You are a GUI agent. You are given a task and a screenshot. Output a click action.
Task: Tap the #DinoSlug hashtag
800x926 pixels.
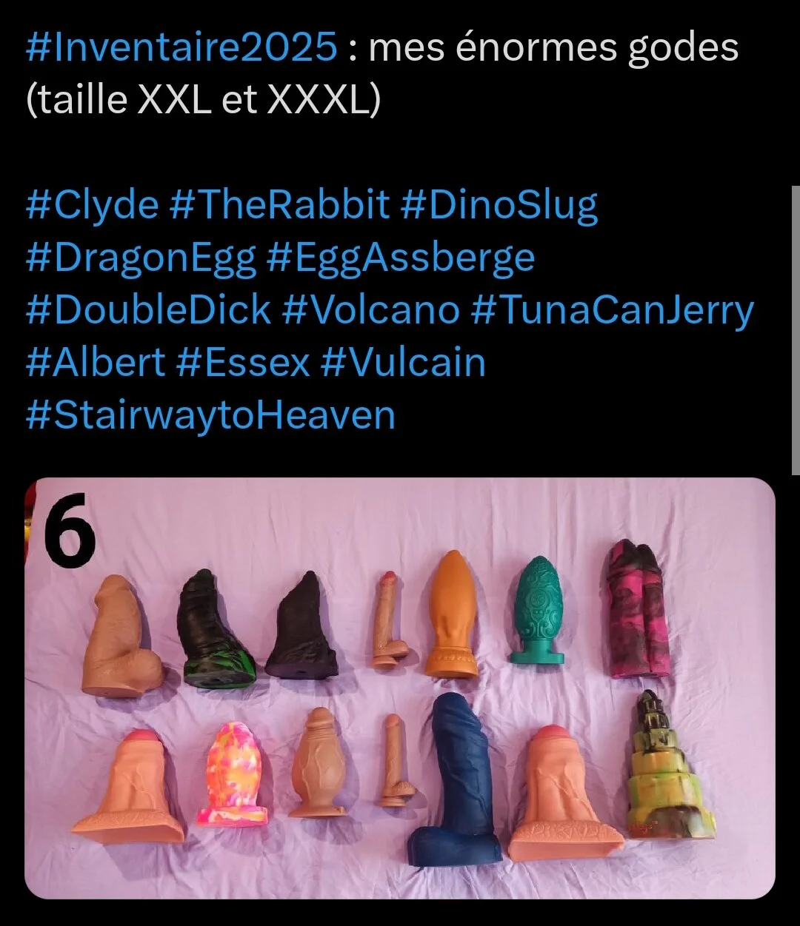click(x=499, y=207)
